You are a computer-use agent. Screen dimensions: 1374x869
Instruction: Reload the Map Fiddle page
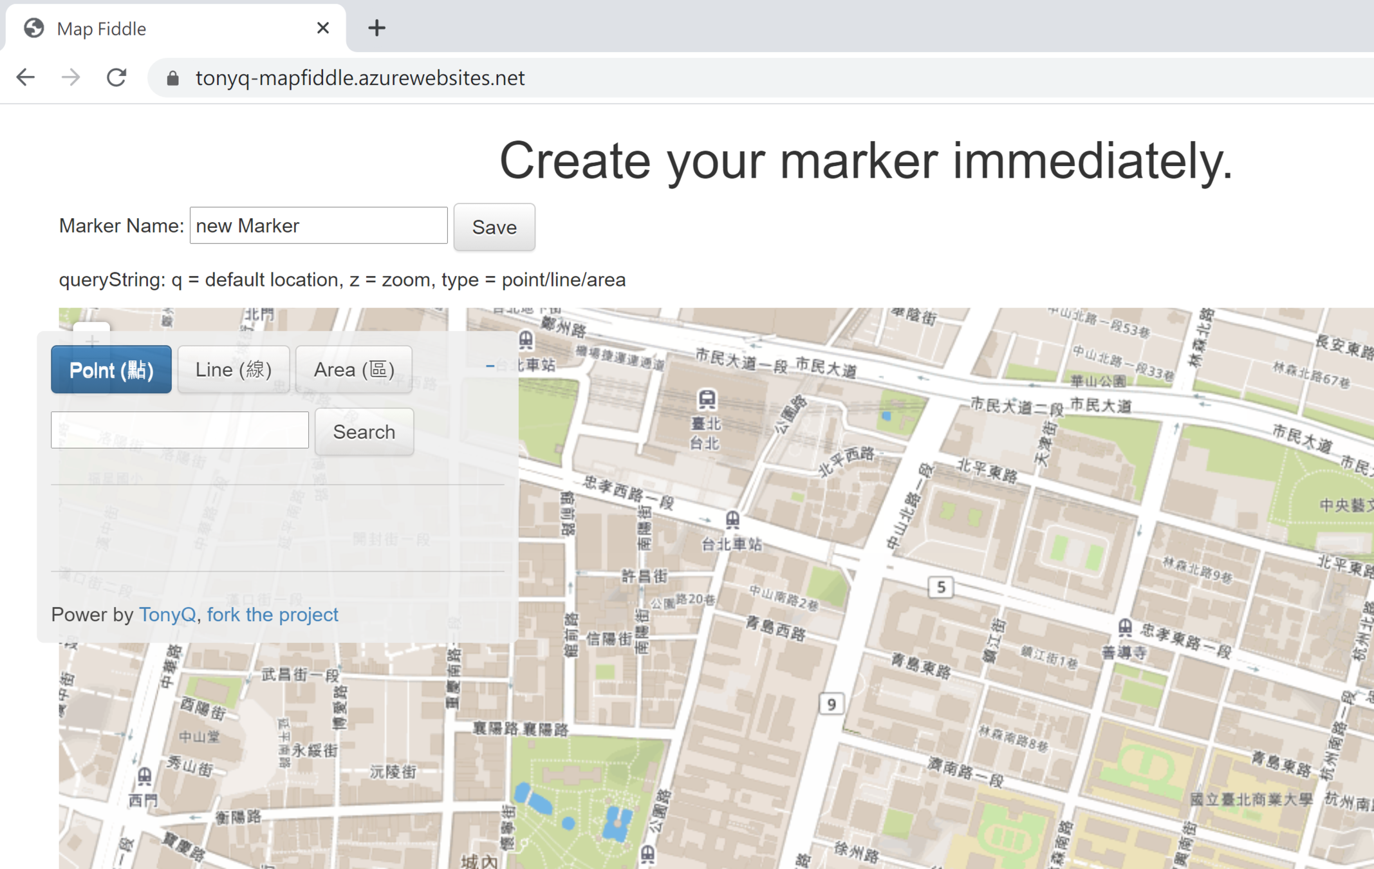point(116,78)
